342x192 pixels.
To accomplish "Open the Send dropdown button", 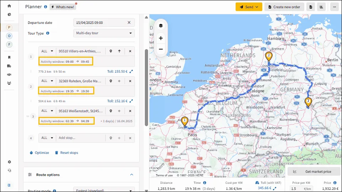I will coord(249,7).
